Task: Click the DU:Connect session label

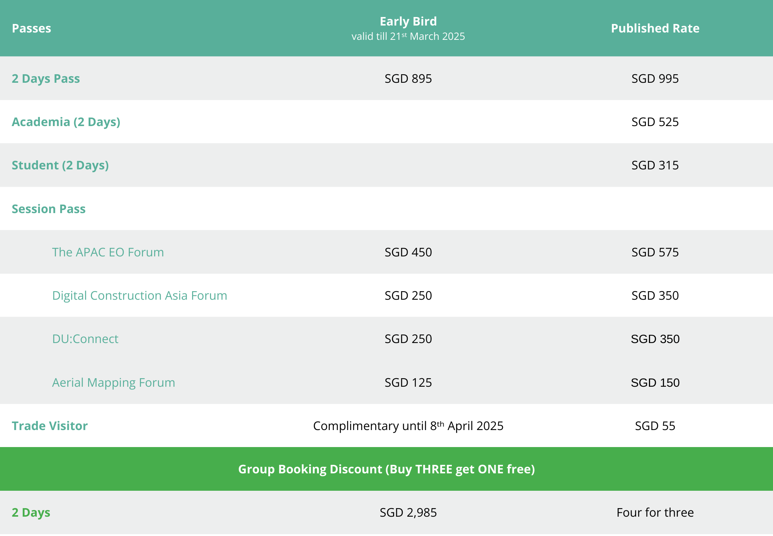Action: [x=85, y=339]
